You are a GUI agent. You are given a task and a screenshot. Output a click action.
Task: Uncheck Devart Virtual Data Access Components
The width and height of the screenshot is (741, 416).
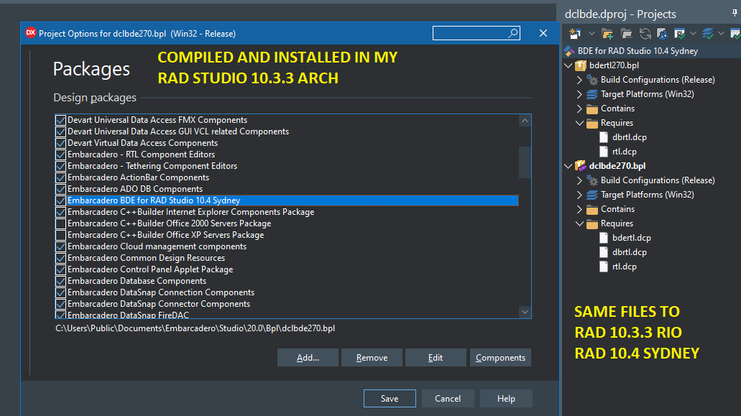click(x=60, y=143)
